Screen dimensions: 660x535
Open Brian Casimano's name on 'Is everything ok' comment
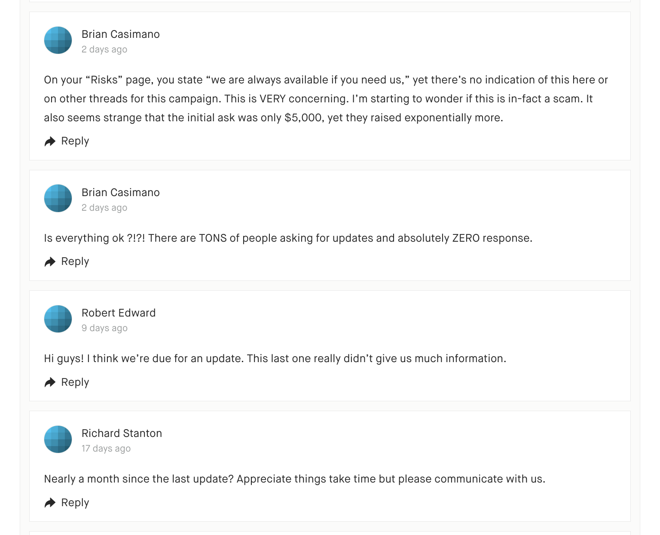click(x=121, y=193)
